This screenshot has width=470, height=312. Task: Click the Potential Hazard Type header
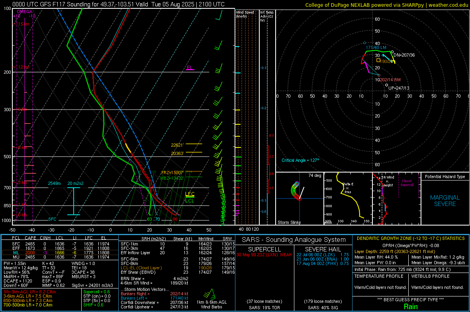click(x=445, y=177)
